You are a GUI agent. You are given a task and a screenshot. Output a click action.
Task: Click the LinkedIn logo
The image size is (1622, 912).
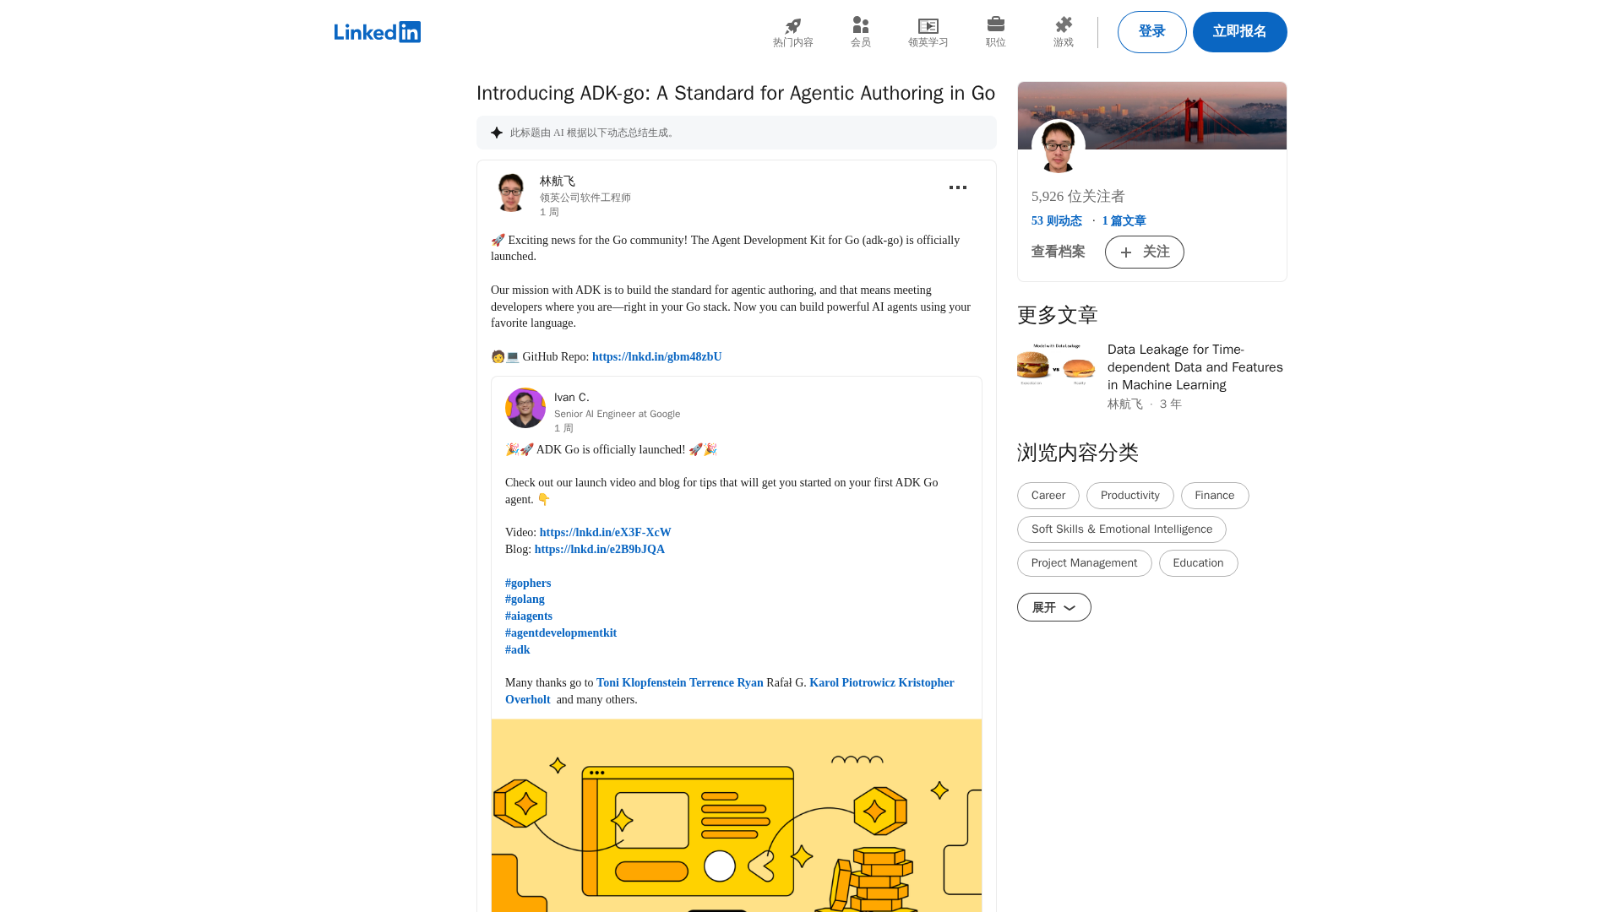click(x=377, y=32)
